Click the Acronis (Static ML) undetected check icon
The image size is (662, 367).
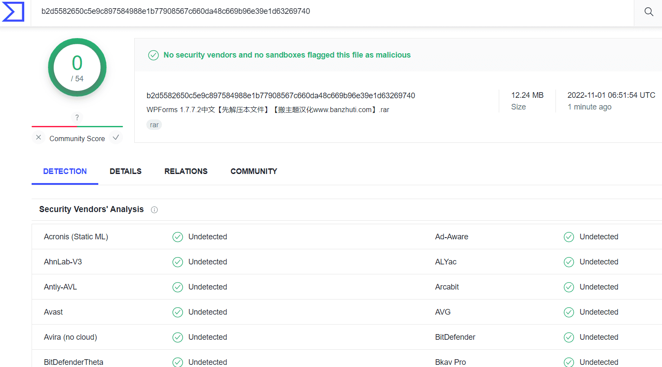178,237
